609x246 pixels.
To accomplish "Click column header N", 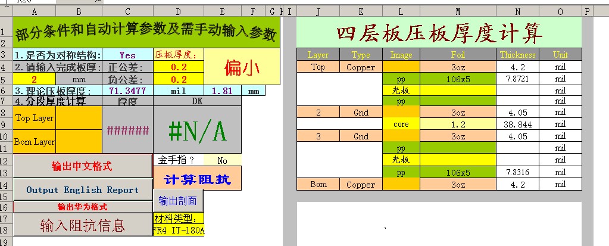I will click(517, 12).
